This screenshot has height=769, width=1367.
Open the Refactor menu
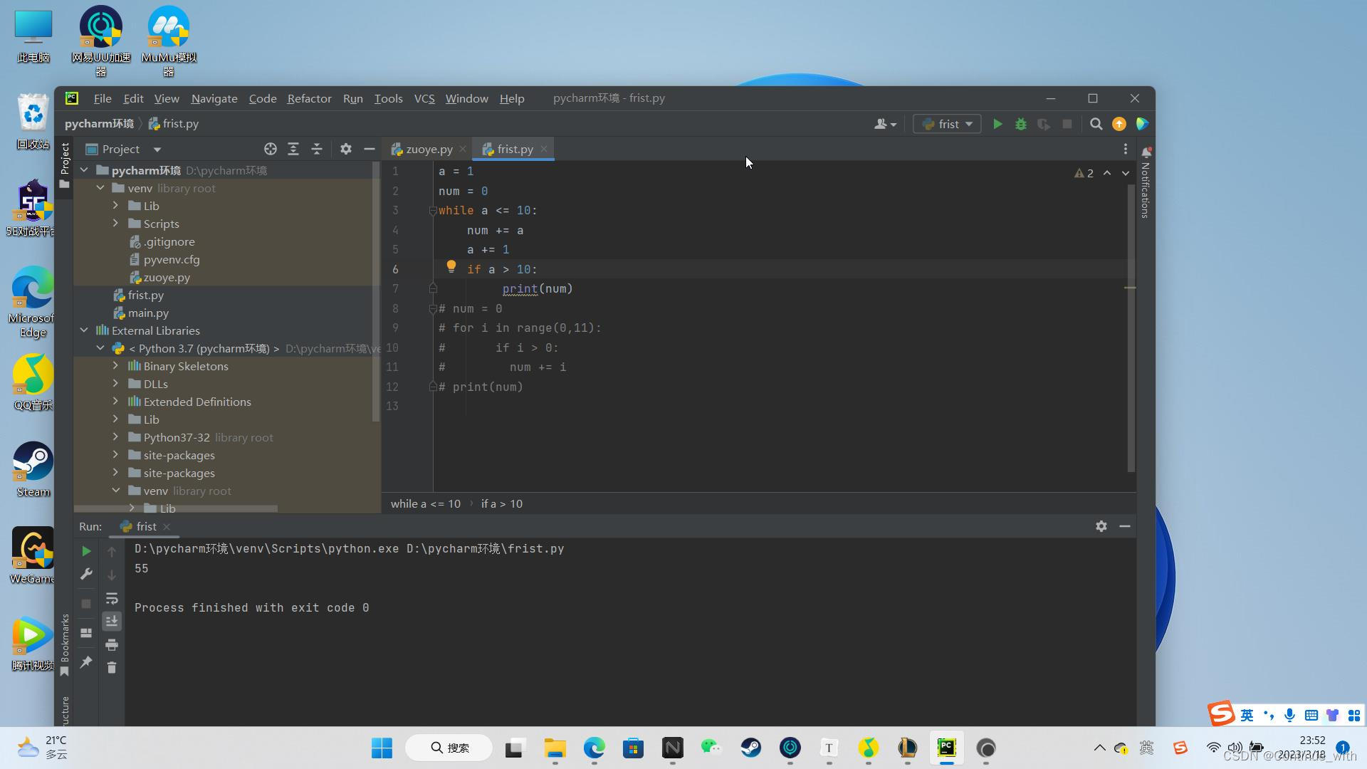(309, 98)
